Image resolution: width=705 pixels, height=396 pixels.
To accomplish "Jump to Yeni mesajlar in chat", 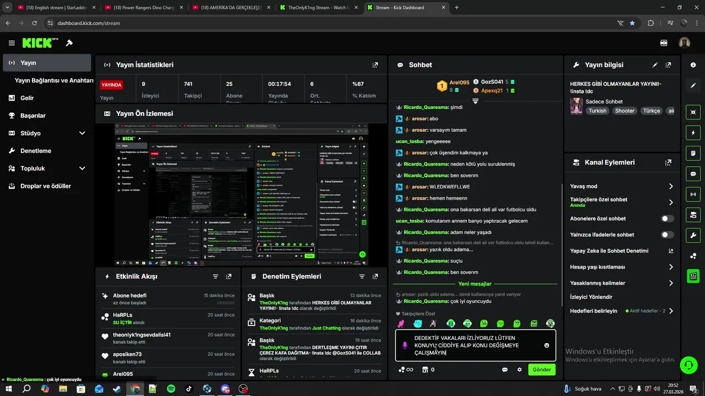I will (475, 284).
